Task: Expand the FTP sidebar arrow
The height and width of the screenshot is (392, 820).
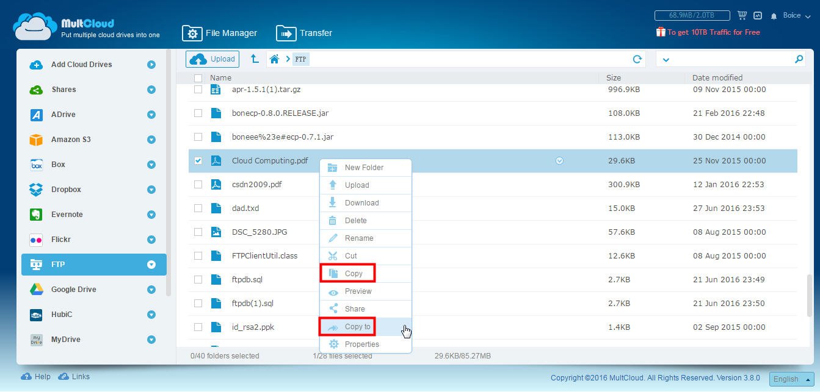Action: point(151,265)
